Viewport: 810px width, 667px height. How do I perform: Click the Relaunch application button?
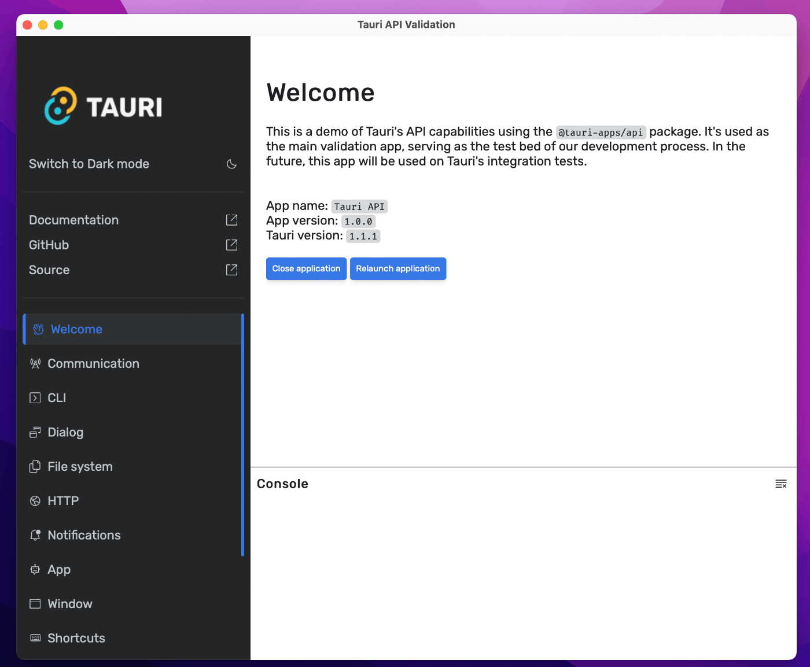coord(398,268)
